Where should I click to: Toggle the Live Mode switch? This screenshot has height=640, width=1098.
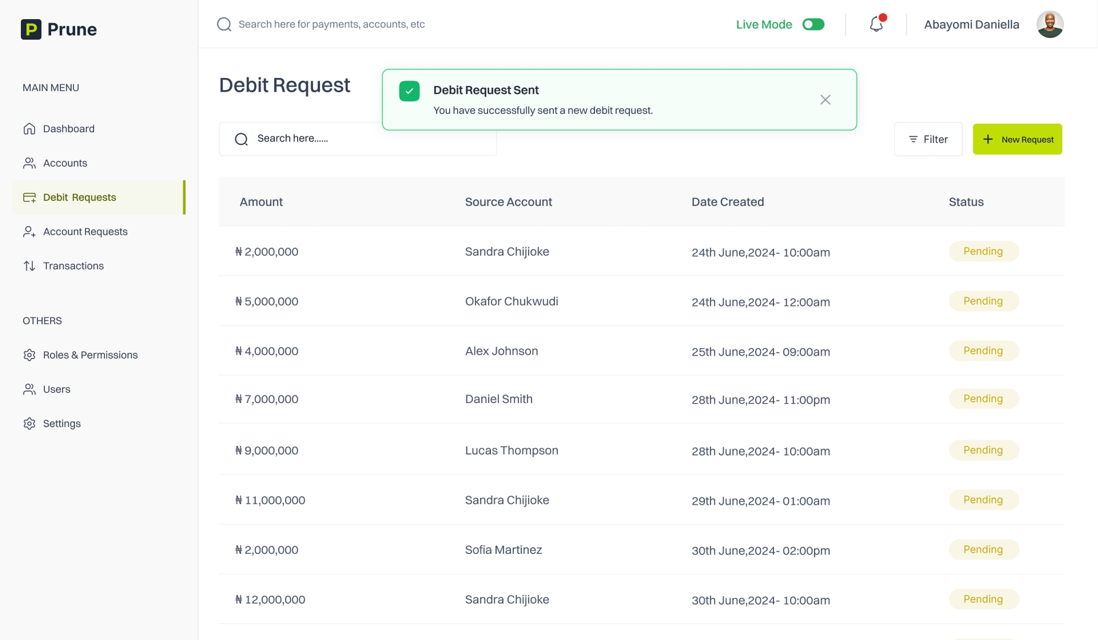pos(813,24)
